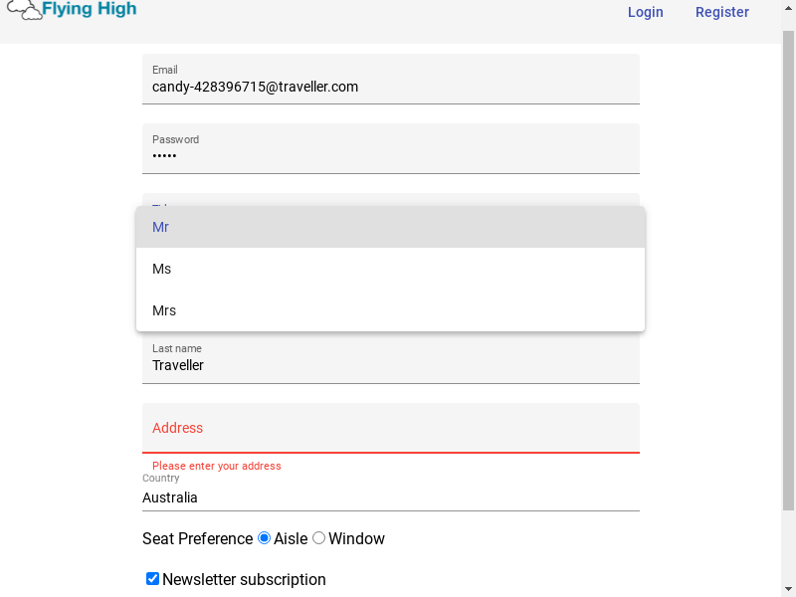Image resolution: width=796 pixels, height=597 pixels.
Task: Click the empty Address field
Action: tap(390, 428)
